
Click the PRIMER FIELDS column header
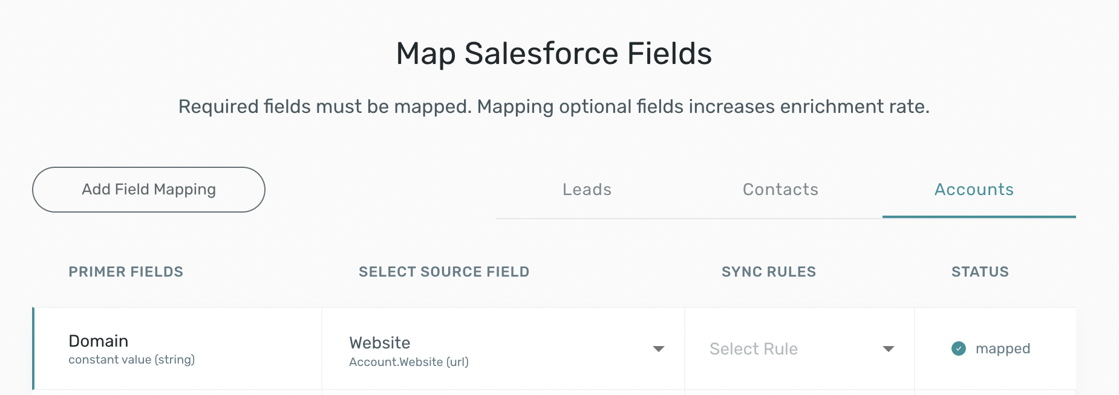click(126, 272)
